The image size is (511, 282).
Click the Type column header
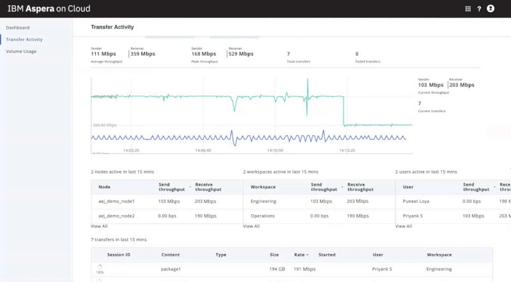point(221,255)
